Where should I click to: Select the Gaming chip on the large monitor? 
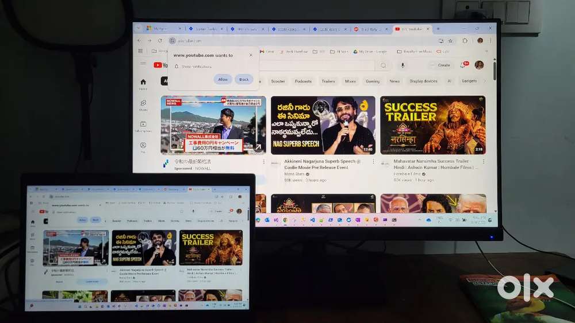click(x=373, y=81)
